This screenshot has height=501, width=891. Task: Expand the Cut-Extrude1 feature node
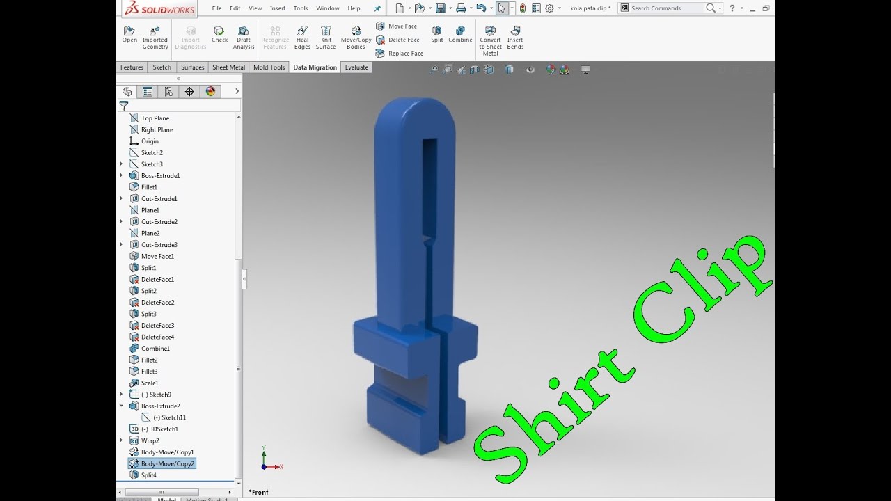click(x=122, y=198)
